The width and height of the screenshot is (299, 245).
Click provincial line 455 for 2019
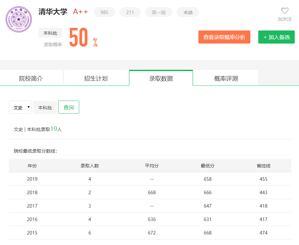click(x=263, y=179)
